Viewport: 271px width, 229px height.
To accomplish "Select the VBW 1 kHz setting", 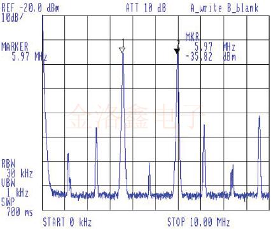I will (x=15, y=188).
